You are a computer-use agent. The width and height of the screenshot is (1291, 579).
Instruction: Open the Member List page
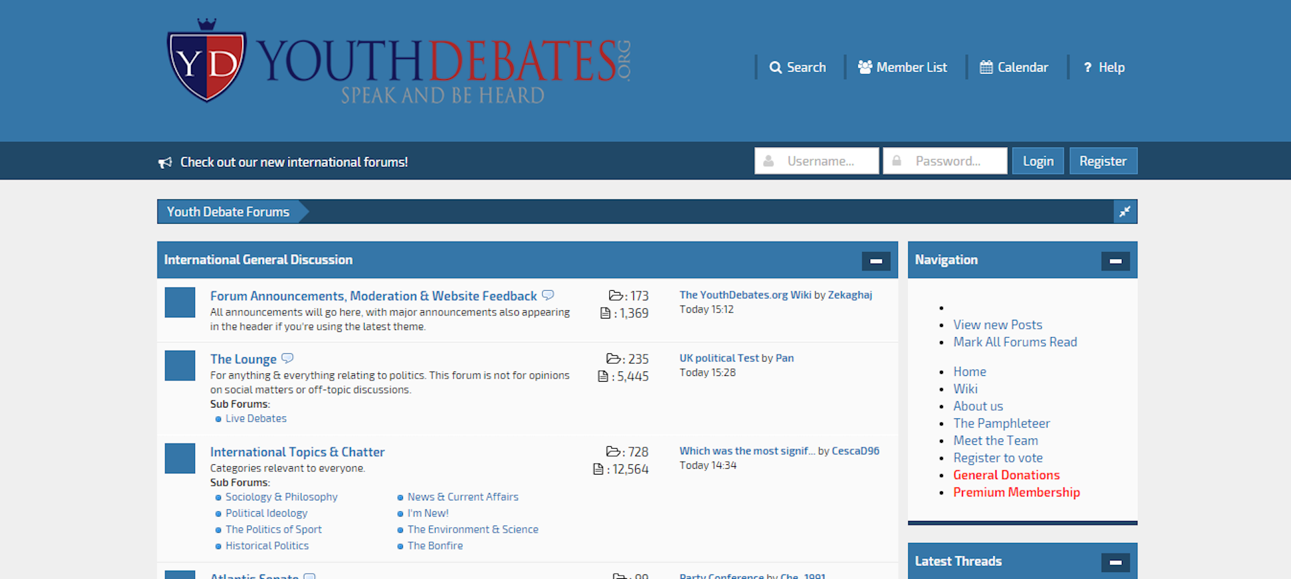coord(902,67)
